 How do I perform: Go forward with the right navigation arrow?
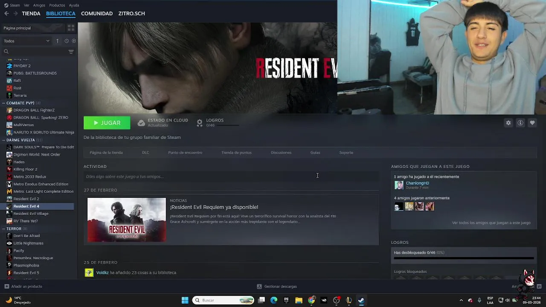click(x=15, y=14)
